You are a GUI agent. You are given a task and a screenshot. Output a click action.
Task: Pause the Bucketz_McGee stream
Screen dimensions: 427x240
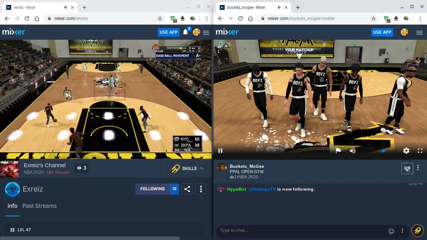[220, 151]
